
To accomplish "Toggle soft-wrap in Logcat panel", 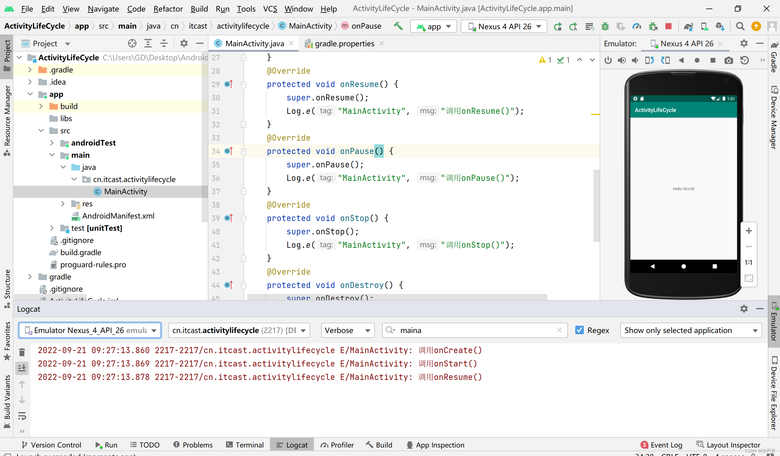I will click(22, 416).
